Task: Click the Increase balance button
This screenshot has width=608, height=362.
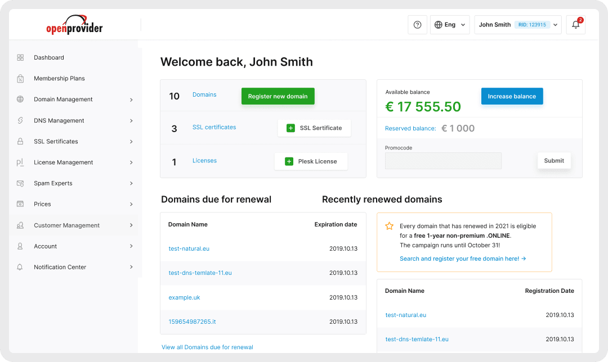Action: coord(512,96)
